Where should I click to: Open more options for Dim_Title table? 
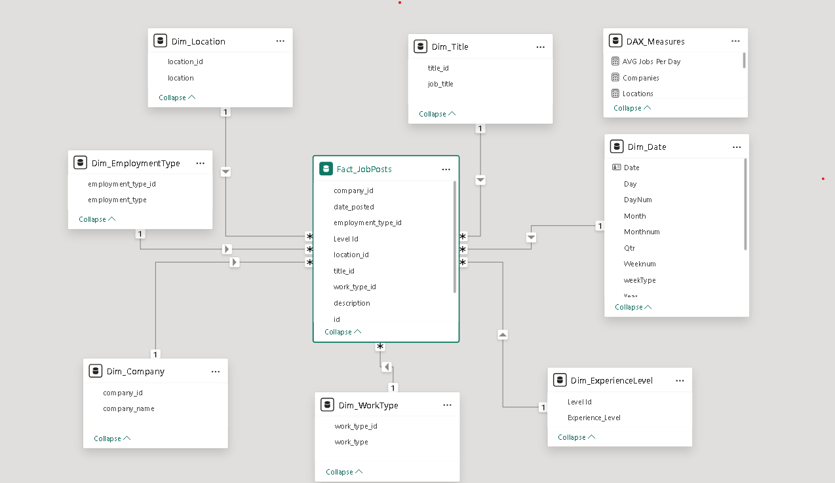point(541,47)
